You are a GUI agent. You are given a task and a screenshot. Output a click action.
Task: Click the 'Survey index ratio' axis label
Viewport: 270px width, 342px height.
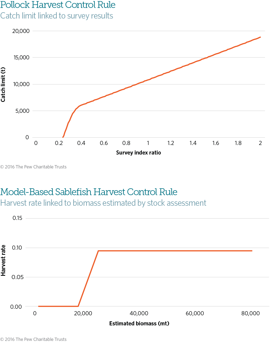coord(139,153)
